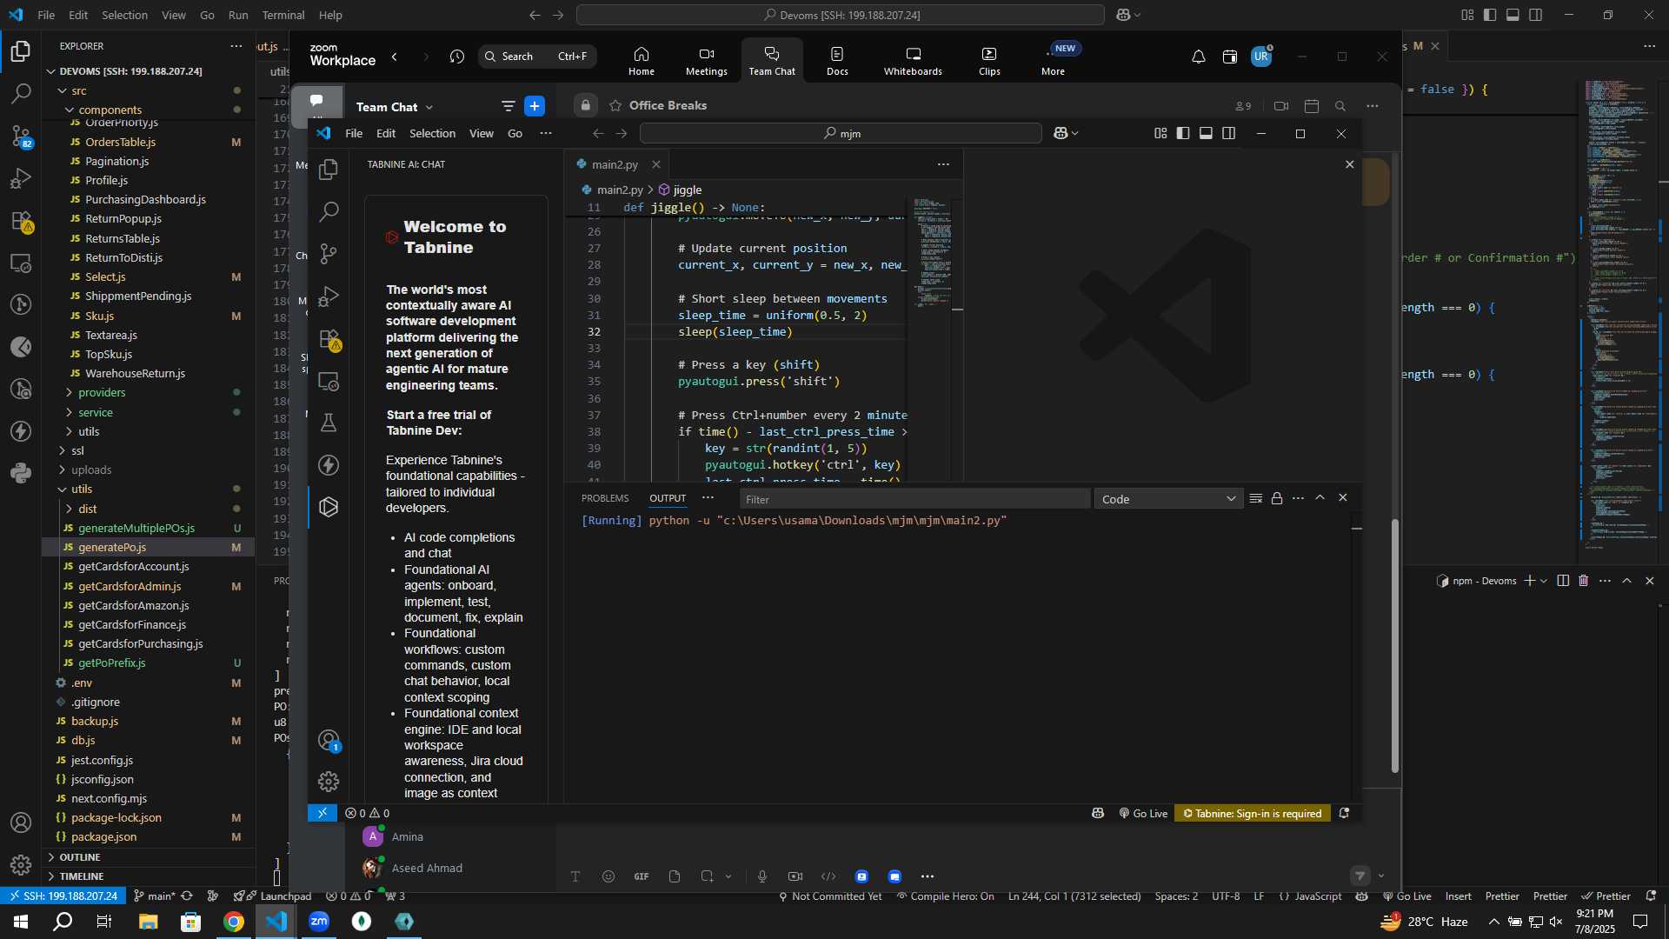Toggle primary side bar in Devoms VS Code window
Image resolution: width=1669 pixels, height=939 pixels.
1490,15
